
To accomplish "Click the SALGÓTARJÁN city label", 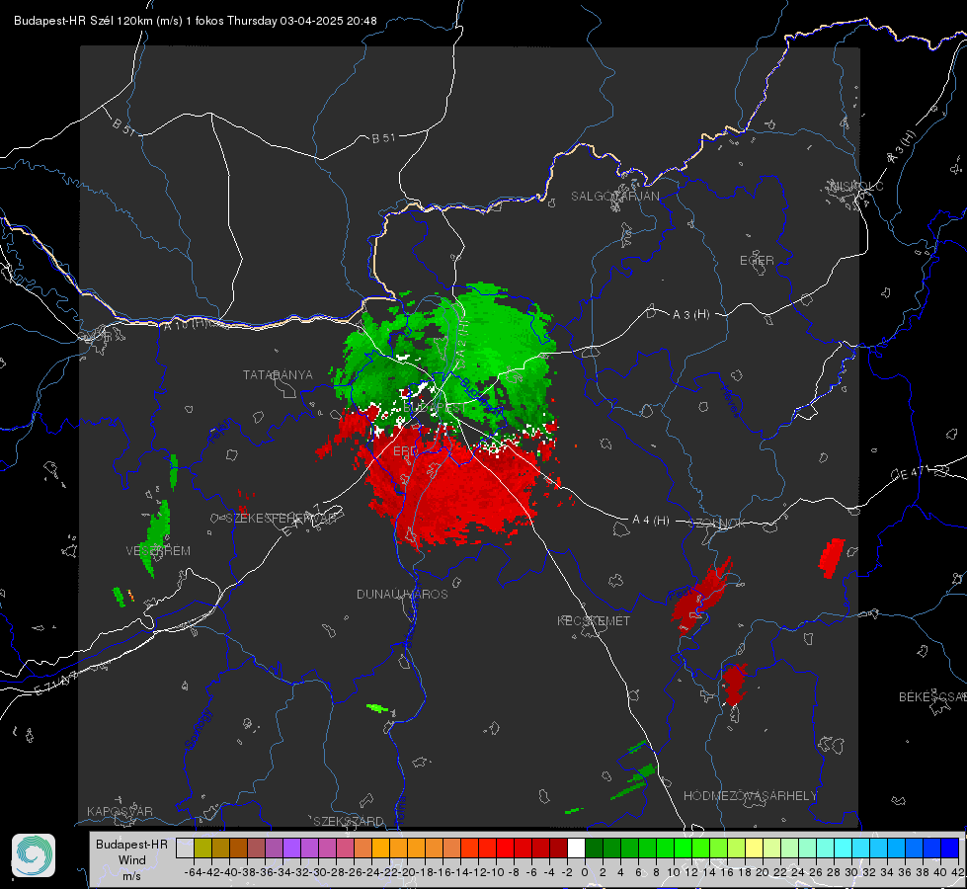I will [614, 197].
